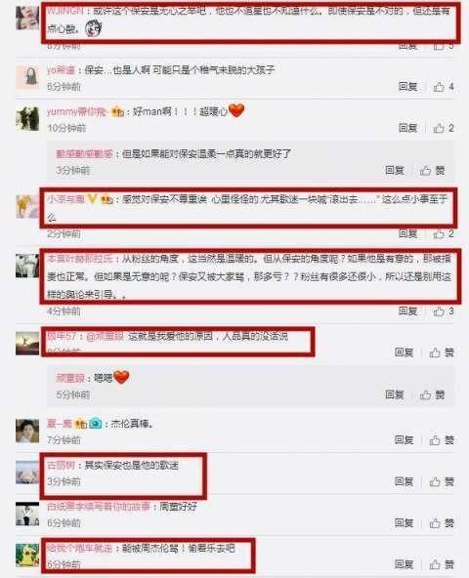
Task: Like the comment posted 2分钟前
Action: pos(444,233)
